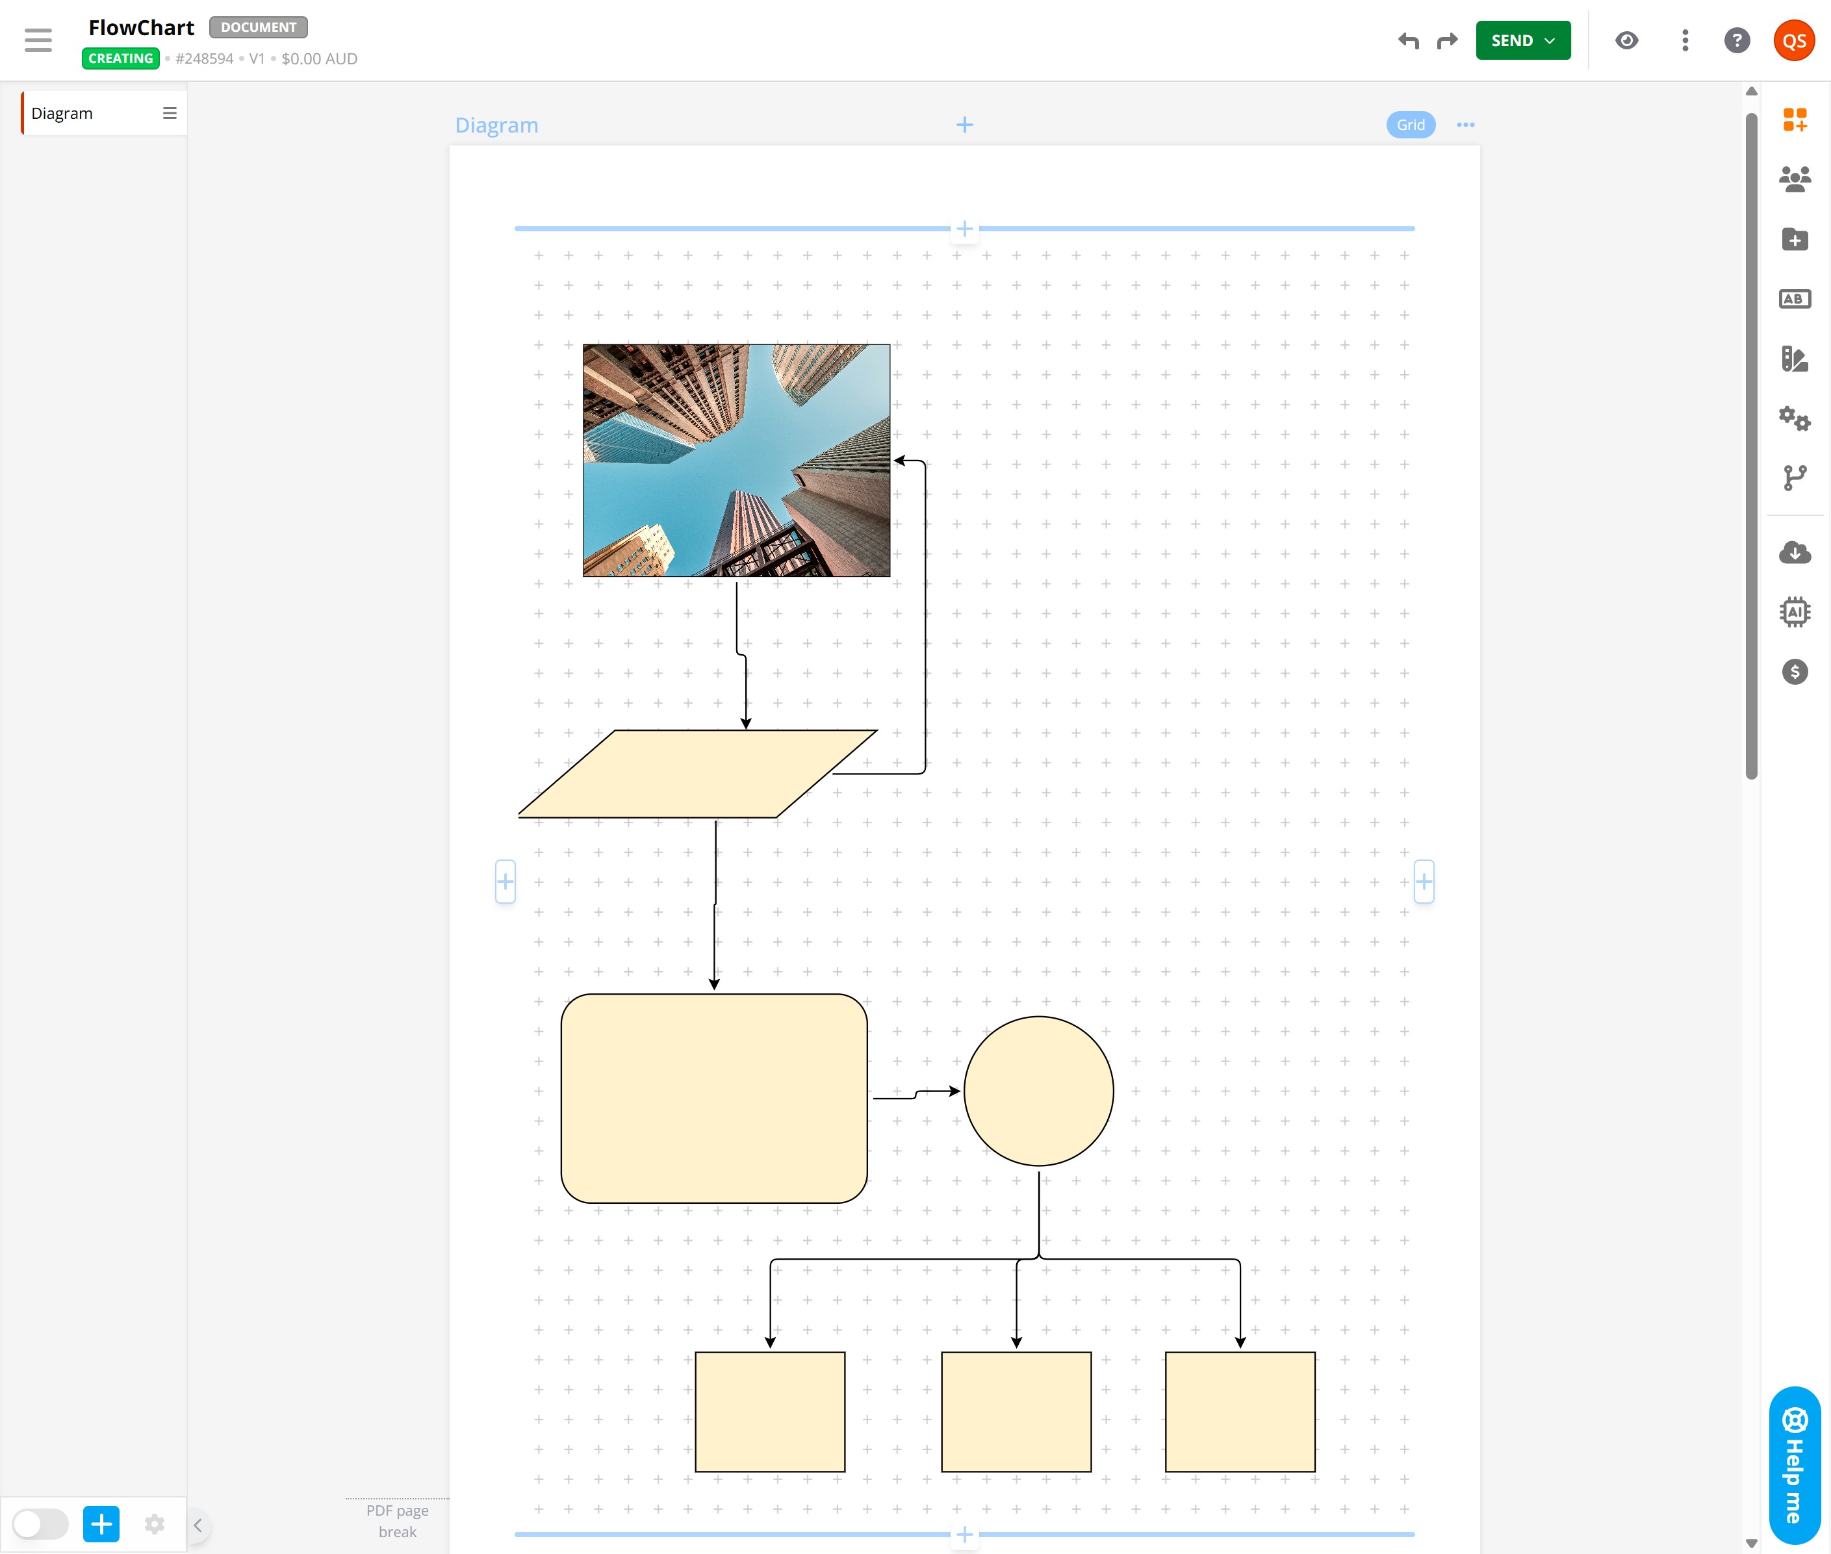
Task: Open the branch workflow icon
Action: 1794,478
